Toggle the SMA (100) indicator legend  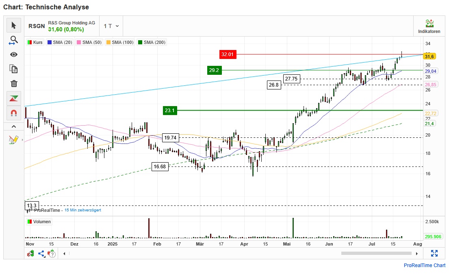point(120,42)
